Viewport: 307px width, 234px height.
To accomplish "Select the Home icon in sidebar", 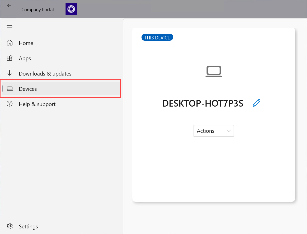I will point(9,43).
